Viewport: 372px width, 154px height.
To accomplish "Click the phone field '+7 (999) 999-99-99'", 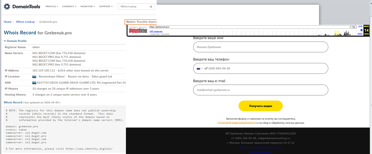I will pyautogui.click(x=260, y=68).
